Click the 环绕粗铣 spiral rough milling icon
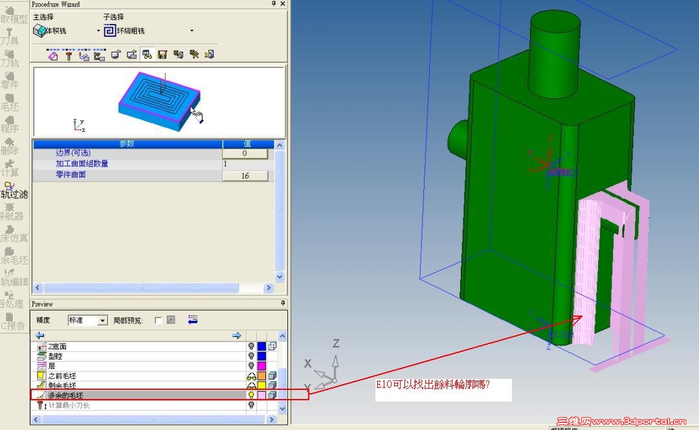The height and width of the screenshot is (430, 699). click(109, 31)
